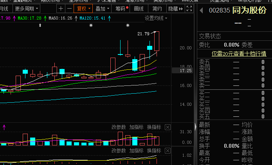Viewport: 272px width, 165px height.
Task: Zoom out chart with minus button
Action: (x=69, y=9)
